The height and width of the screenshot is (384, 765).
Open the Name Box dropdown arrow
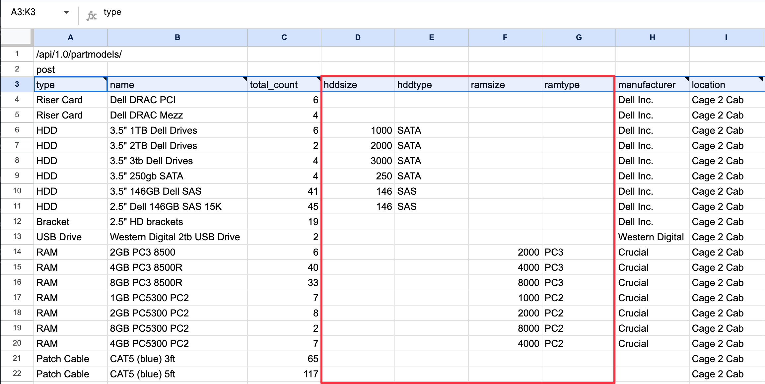[66, 12]
